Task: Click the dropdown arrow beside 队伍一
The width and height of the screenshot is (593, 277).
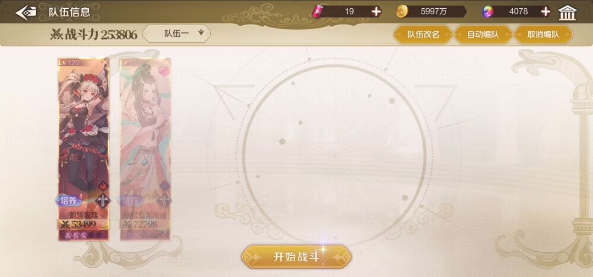Action: [201, 33]
